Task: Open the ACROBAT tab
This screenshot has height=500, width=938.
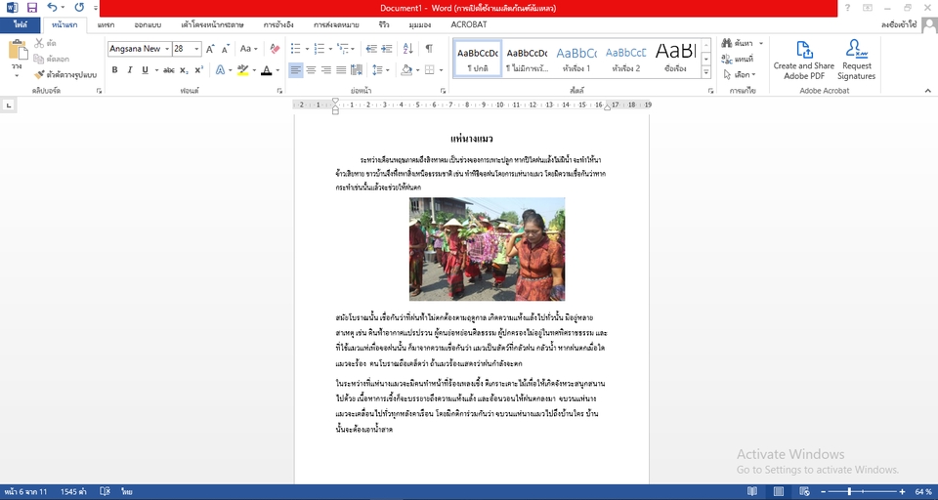Action: pos(469,25)
